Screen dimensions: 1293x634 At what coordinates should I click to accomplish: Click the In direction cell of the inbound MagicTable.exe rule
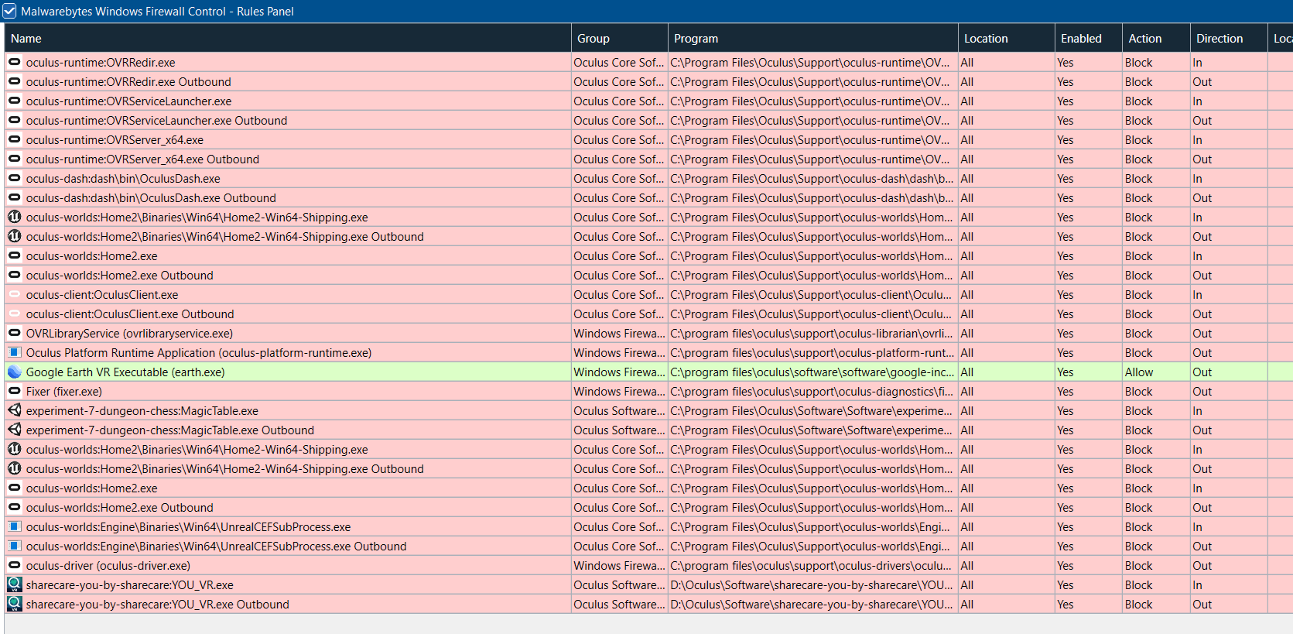(x=1229, y=411)
